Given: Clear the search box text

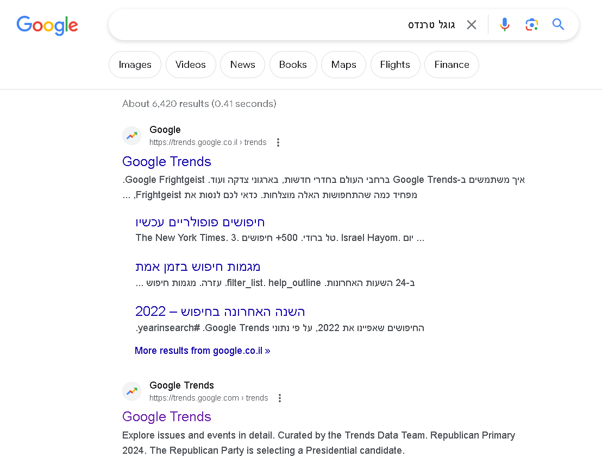Looking at the screenshot, I should [472, 24].
